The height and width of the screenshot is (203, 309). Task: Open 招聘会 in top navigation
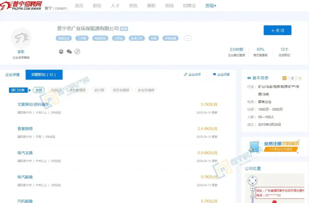[189, 6]
